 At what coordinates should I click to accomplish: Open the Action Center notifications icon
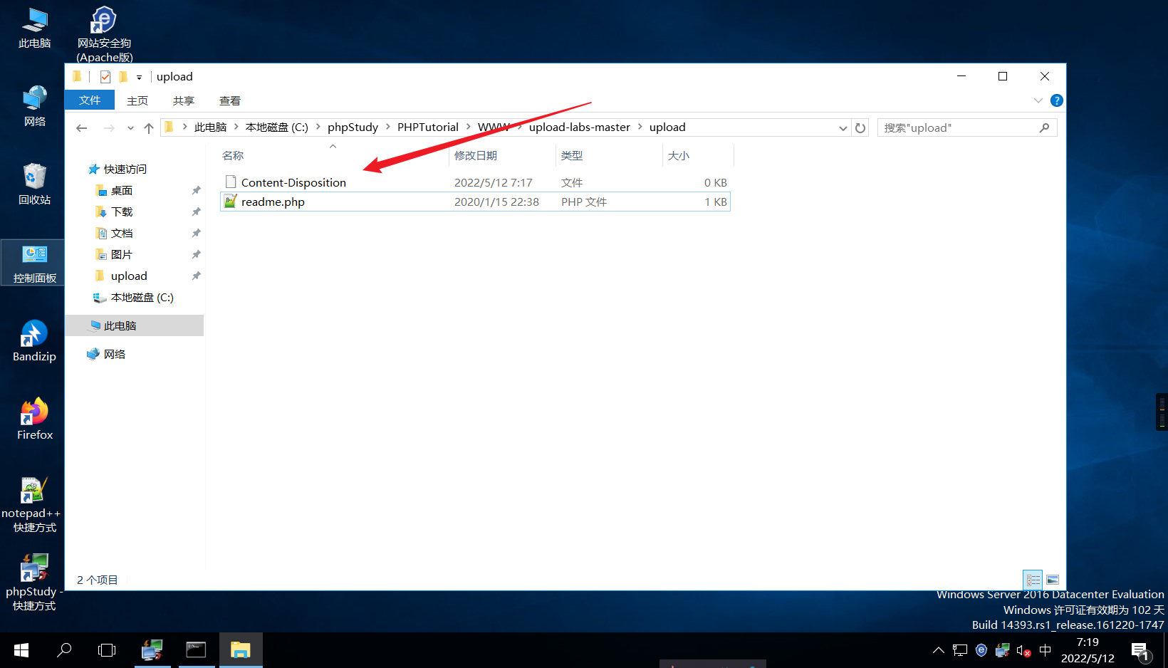(x=1141, y=650)
